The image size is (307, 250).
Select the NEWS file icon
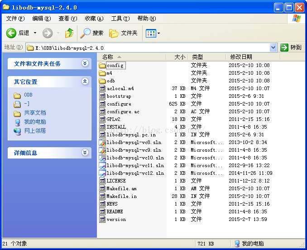102,204
